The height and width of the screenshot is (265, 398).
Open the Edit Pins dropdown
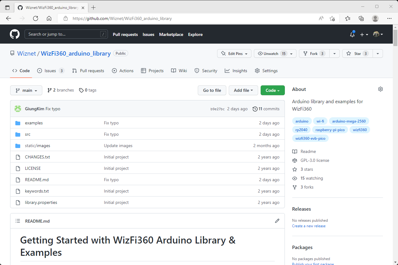tap(234, 53)
